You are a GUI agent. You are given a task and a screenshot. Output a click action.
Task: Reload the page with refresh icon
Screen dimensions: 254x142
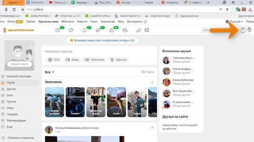click(x=14, y=9)
